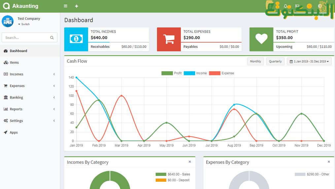Open the Settings menu item
Viewport: 335px width, 189px height.
tap(30, 121)
